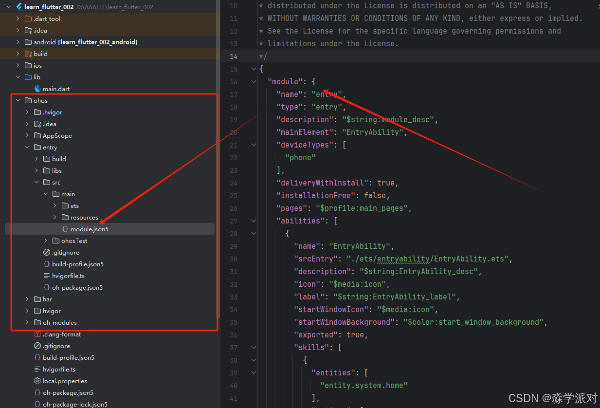
Task: Expand the android folder node
Action: 18,42
